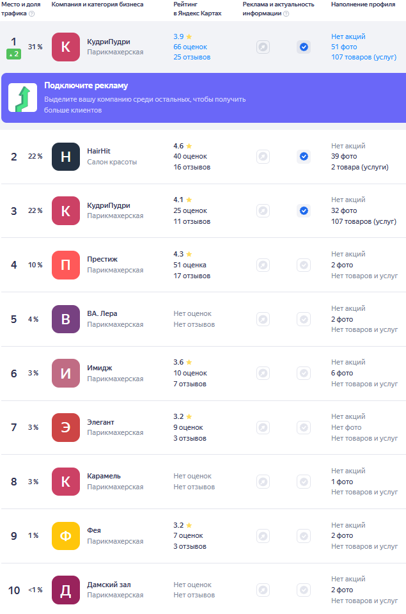Click the blue verified checkmark in the HairHit row
Screen dimensions: 406x614
point(304,157)
